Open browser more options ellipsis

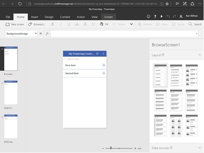(200, 4)
